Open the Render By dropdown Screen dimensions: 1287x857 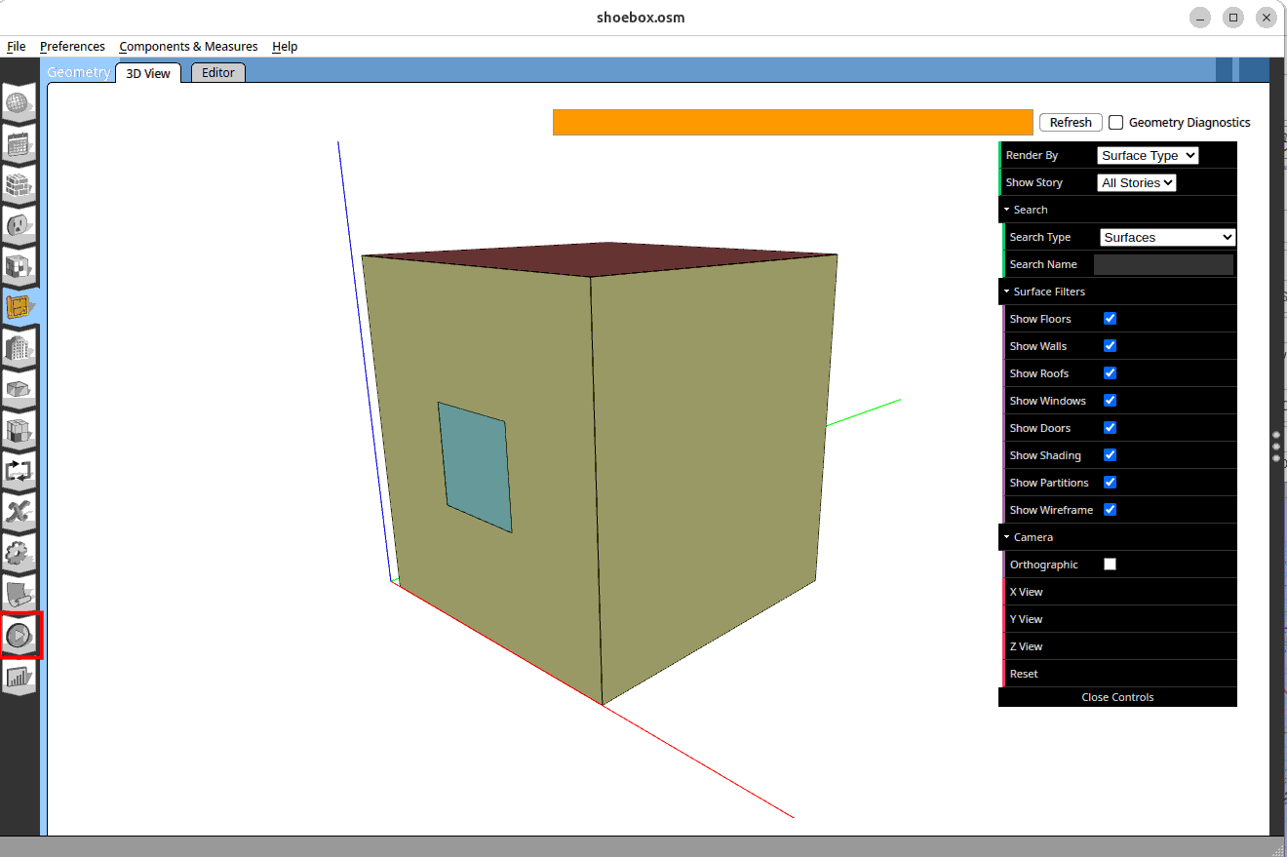pyautogui.click(x=1147, y=156)
